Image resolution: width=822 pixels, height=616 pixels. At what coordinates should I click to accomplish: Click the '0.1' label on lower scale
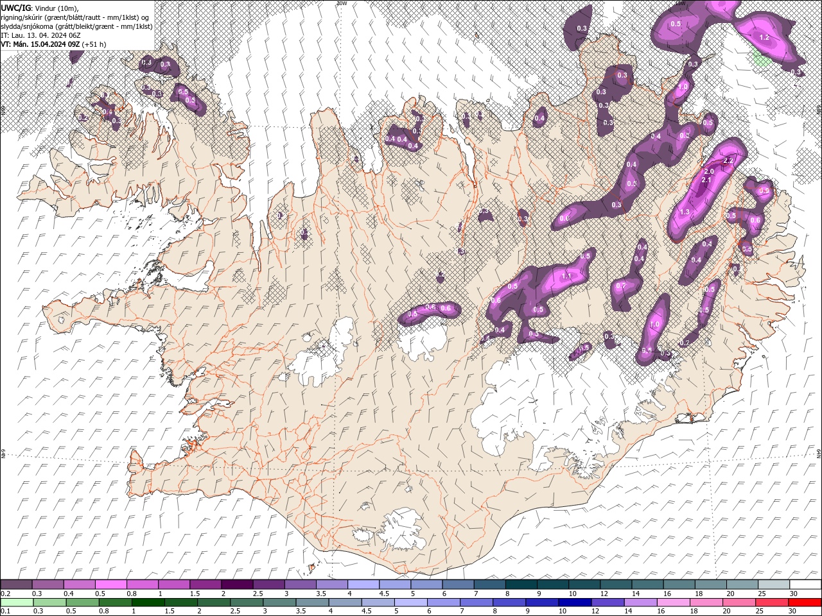pyautogui.click(x=5, y=612)
